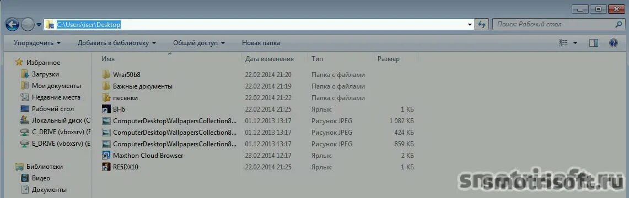
Task: Click the Избранное star icon
Action: (19, 62)
